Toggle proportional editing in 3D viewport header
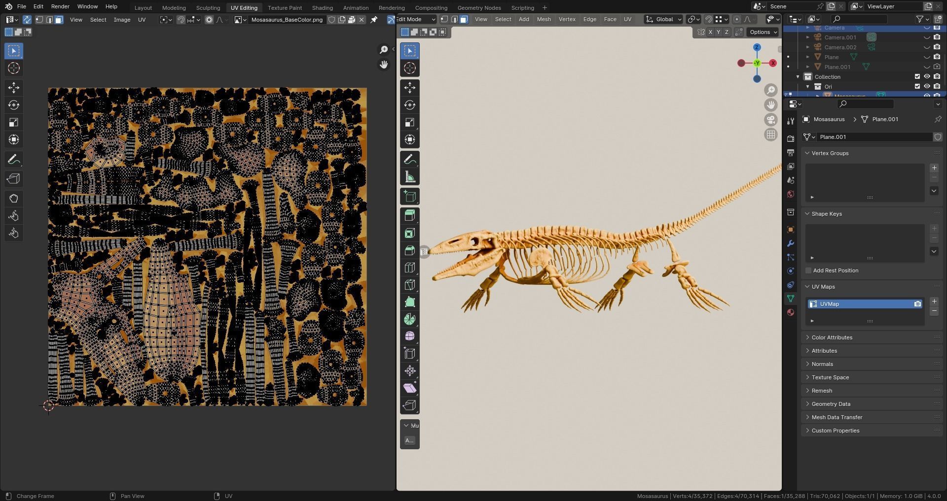947x501 pixels. click(736, 19)
